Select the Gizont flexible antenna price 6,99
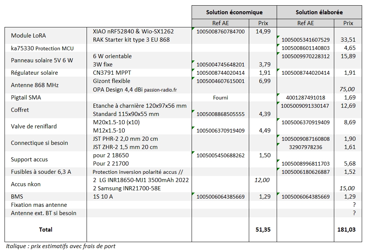Image resolution: width=367 pixels, height=250 pixels. (265, 81)
